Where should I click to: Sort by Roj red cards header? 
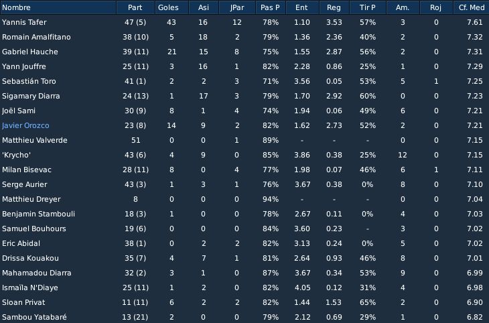pyautogui.click(x=436, y=7)
